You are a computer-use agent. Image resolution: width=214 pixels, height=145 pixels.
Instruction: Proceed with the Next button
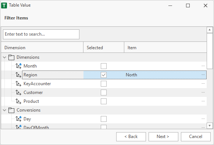pos(163,137)
